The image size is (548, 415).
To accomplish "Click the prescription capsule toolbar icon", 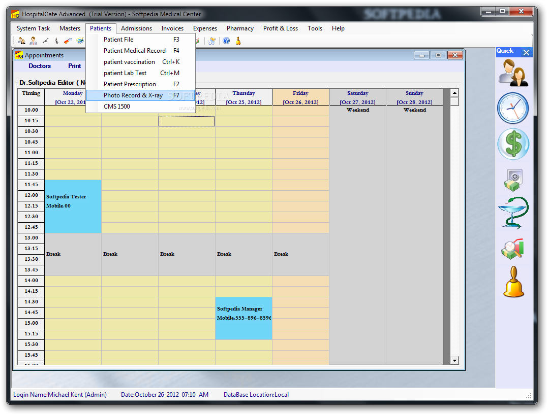I will point(68,41).
